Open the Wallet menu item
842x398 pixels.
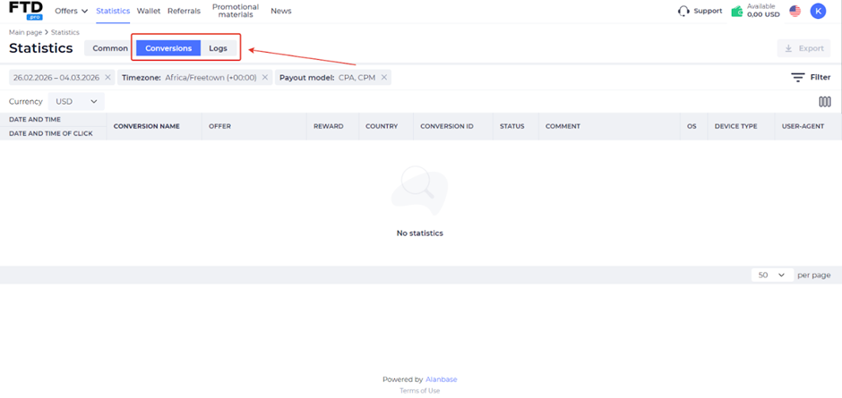click(149, 11)
